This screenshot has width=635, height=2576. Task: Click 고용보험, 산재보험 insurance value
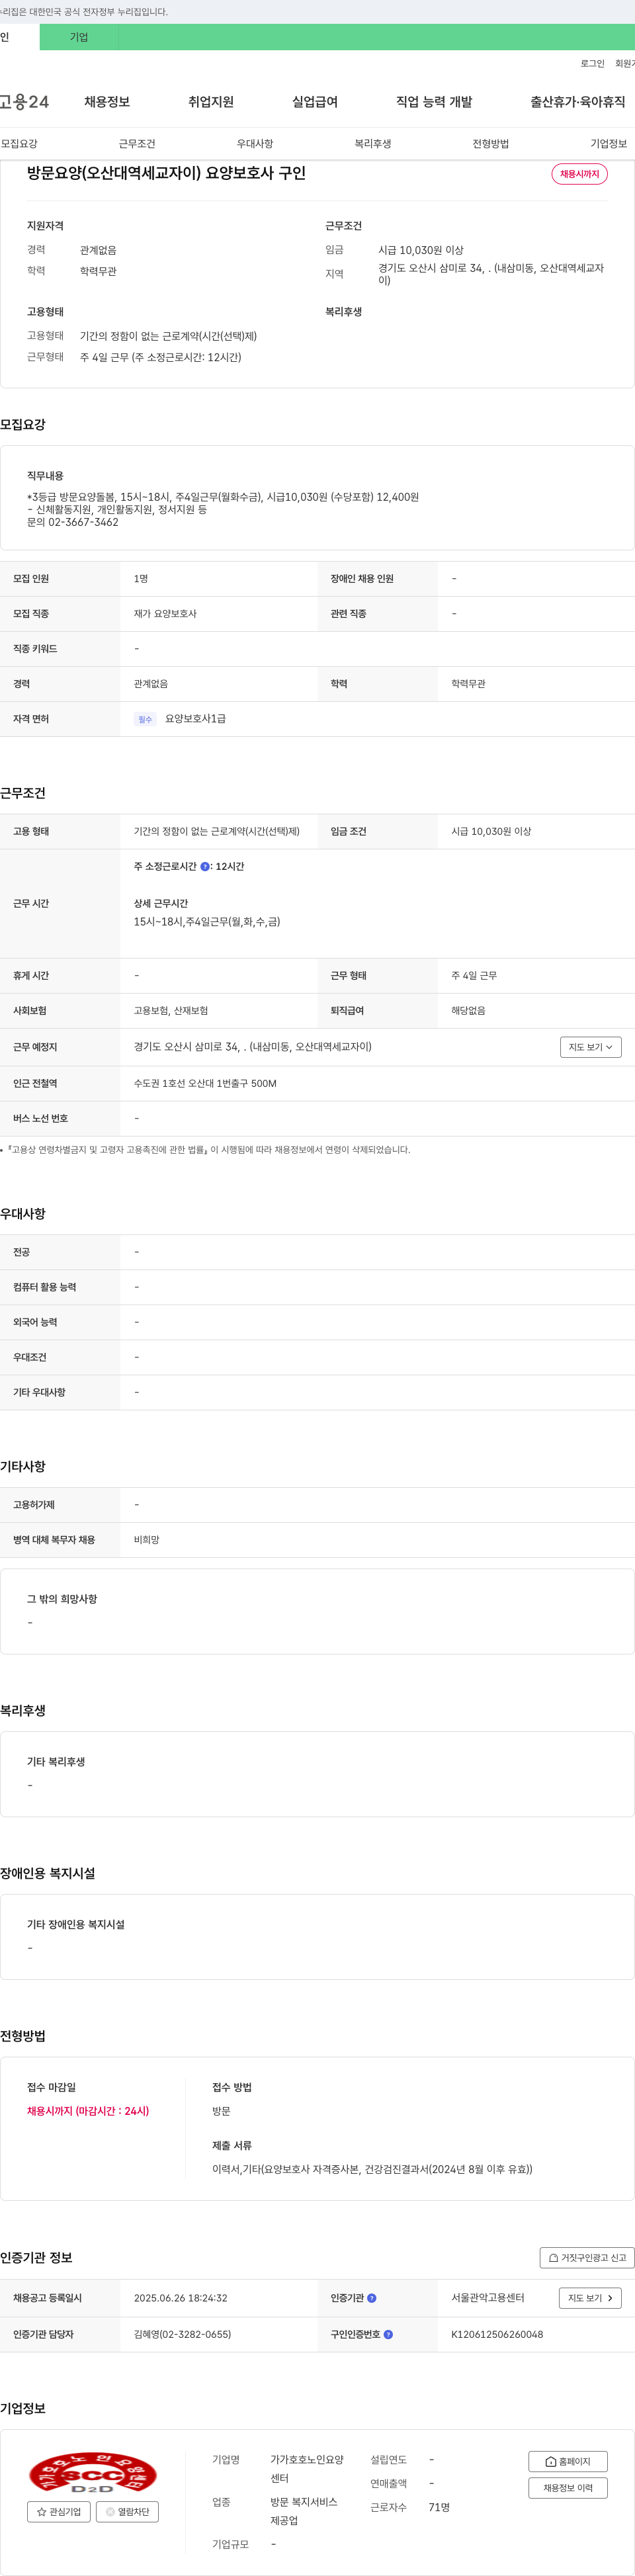[x=171, y=1011]
